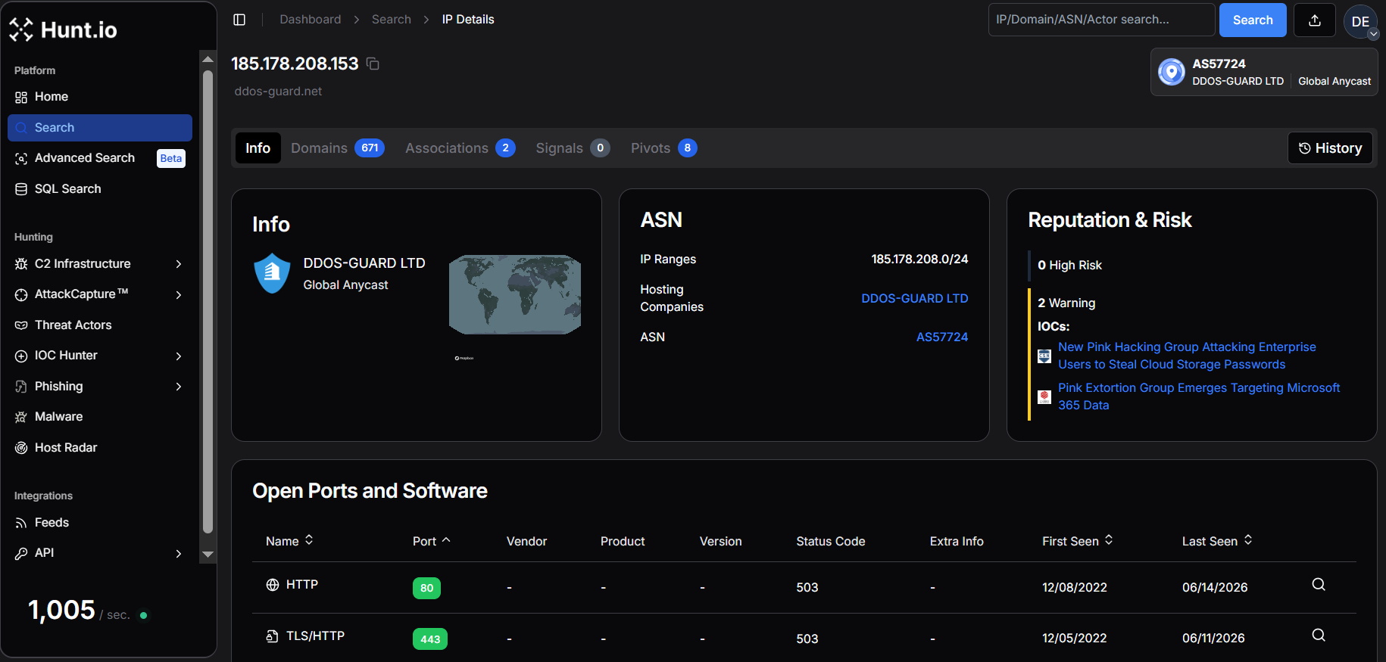Expand AttackCapture menu
Image resolution: width=1386 pixels, height=662 pixels.
[100, 294]
